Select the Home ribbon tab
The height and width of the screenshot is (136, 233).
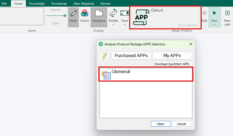pos(18,3)
